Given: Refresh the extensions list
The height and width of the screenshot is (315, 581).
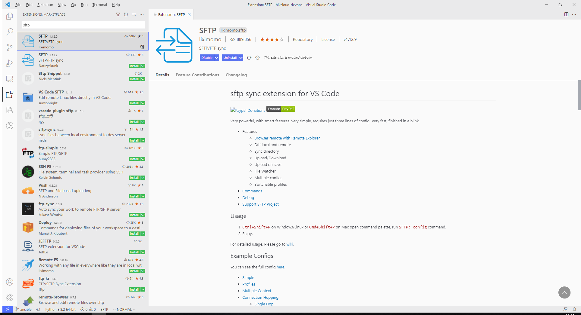Looking at the screenshot, I should [x=126, y=14].
